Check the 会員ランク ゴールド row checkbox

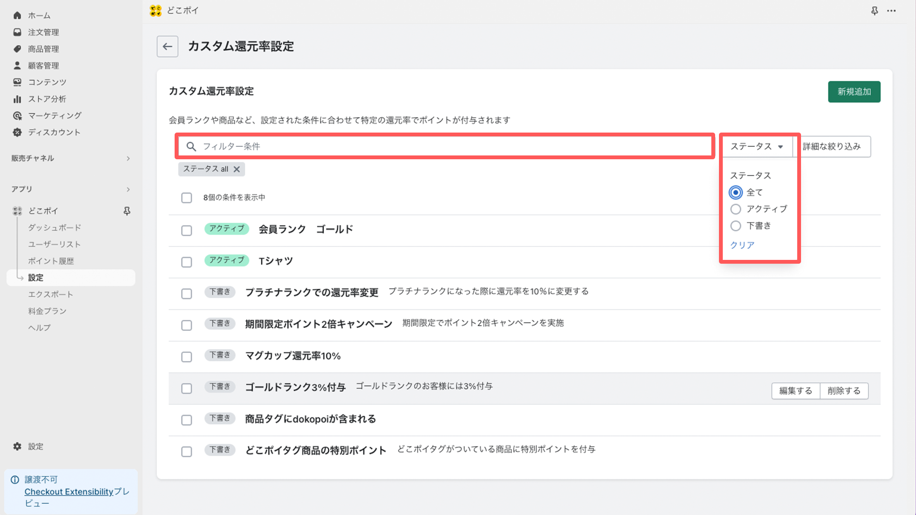coord(187,230)
